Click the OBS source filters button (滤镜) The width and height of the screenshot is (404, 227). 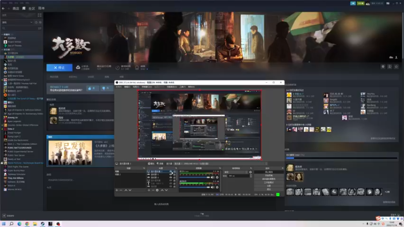click(x=160, y=163)
